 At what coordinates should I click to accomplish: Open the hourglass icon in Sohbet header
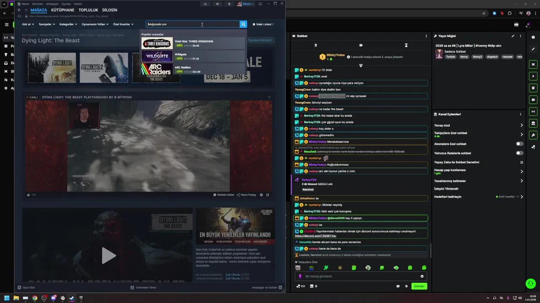pyautogui.click(x=406, y=45)
